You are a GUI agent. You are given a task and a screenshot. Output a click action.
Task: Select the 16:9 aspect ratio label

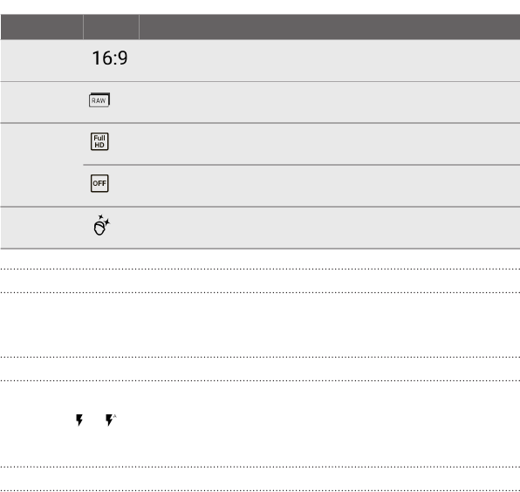click(110, 58)
